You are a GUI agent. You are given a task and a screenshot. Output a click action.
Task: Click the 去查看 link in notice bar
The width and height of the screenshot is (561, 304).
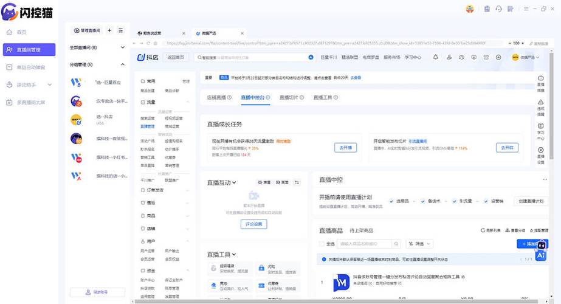pos(356,78)
